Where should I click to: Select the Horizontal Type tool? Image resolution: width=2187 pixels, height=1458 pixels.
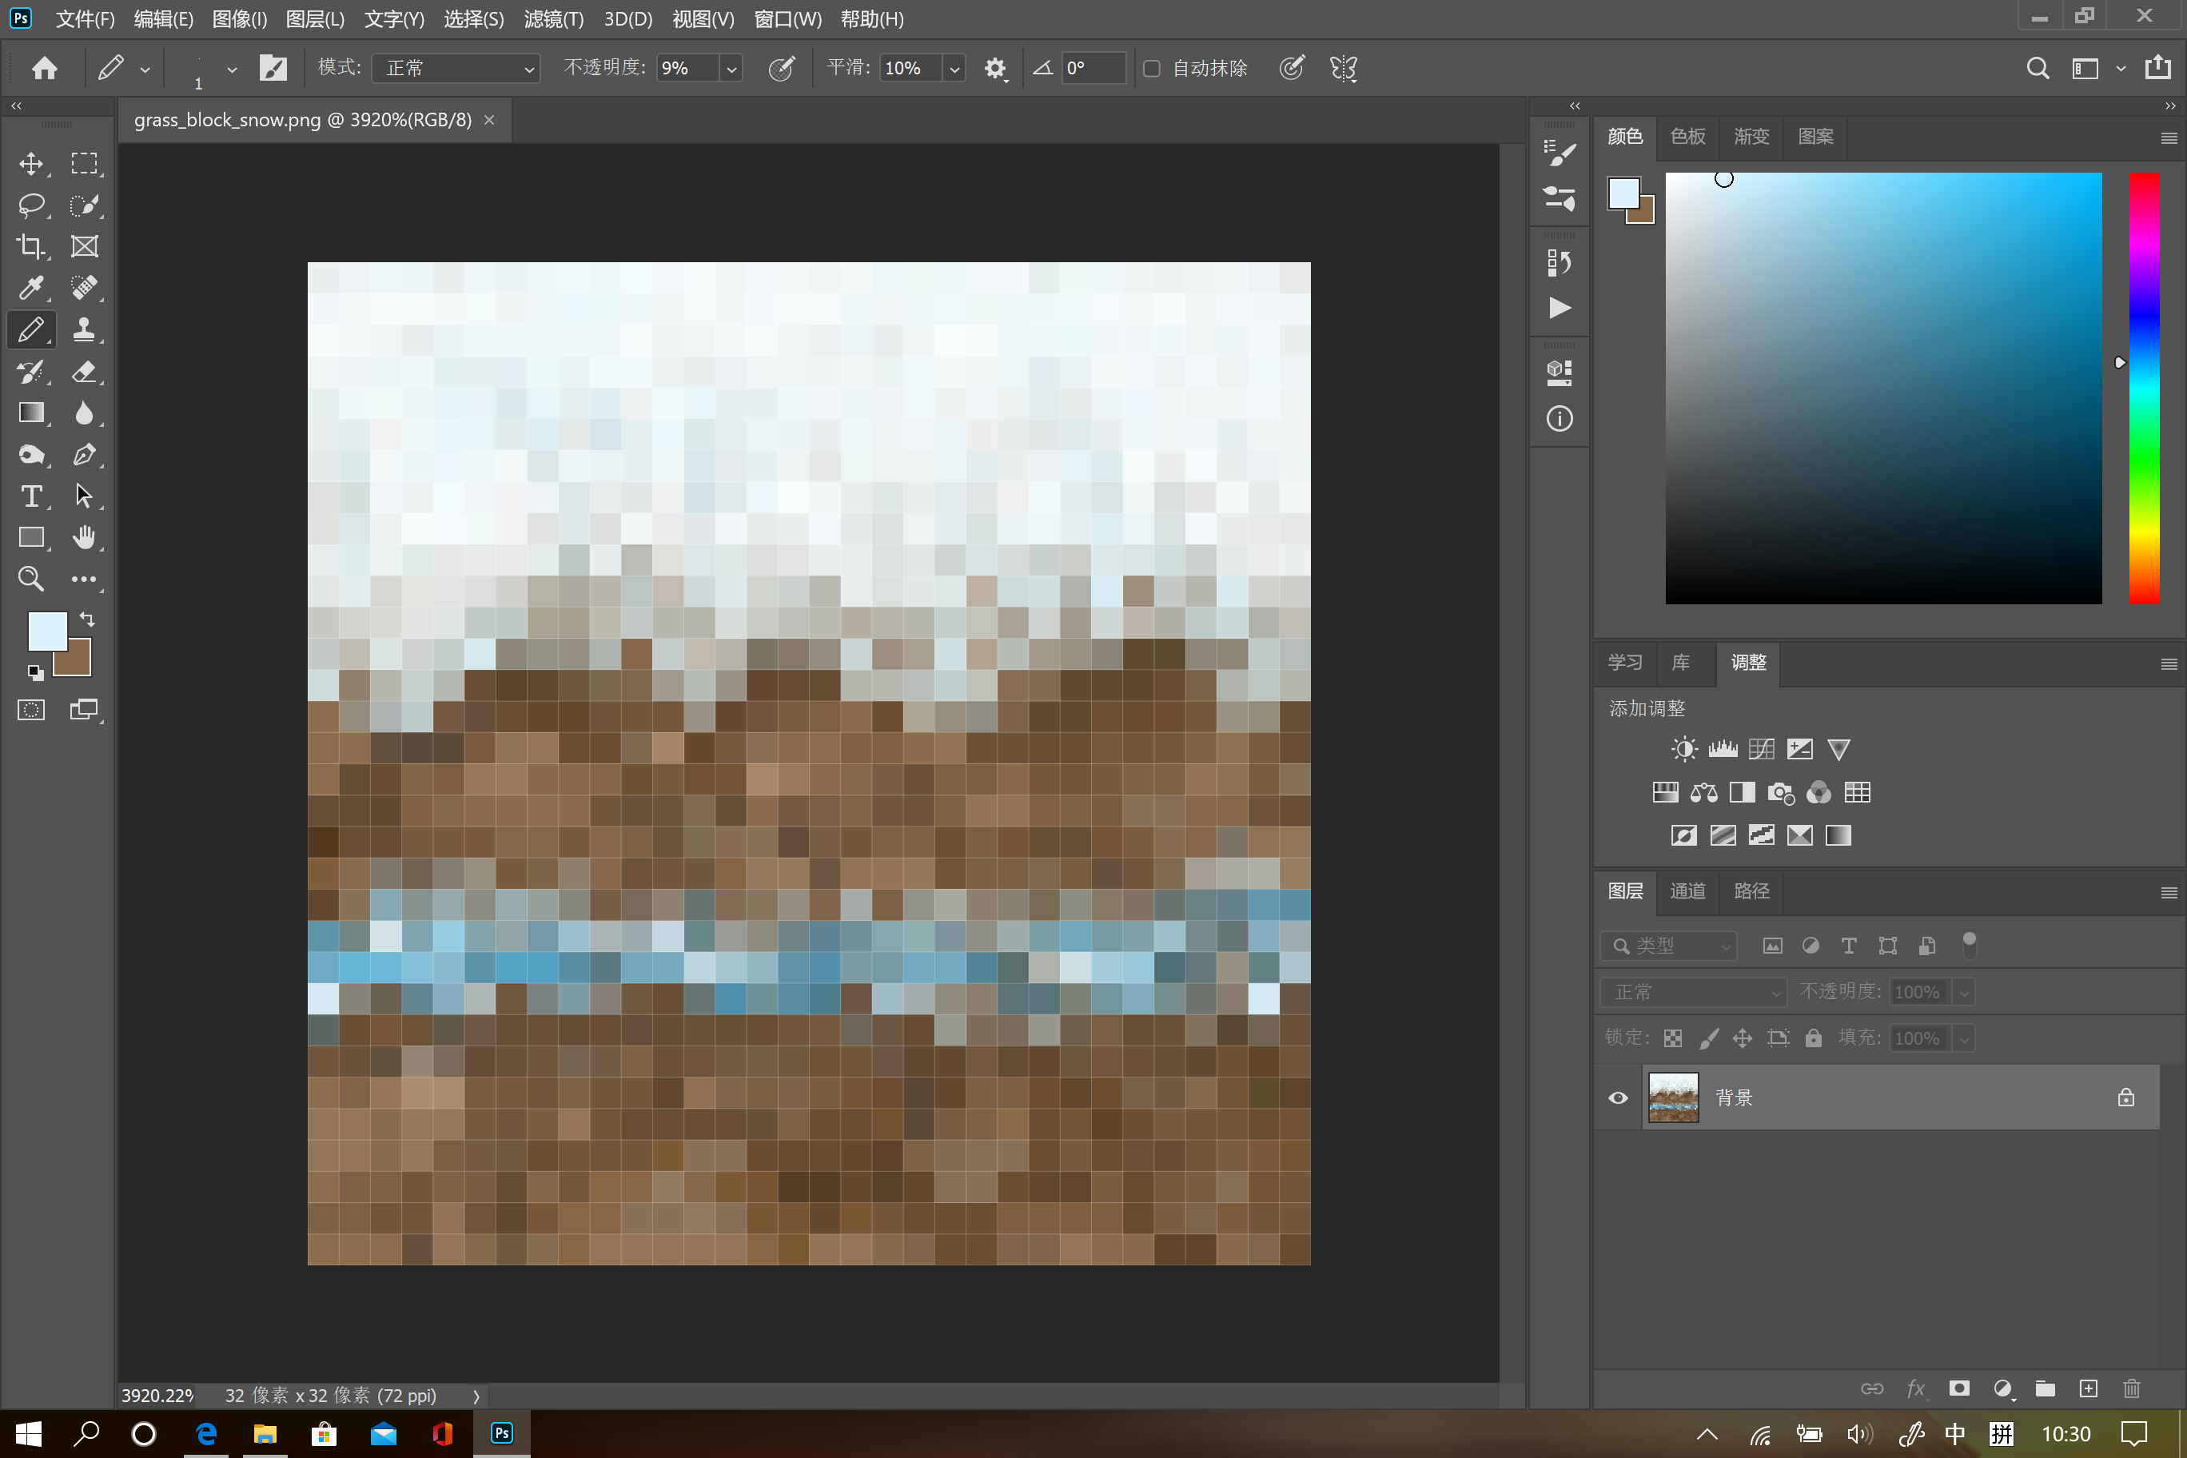pos(30,496)
